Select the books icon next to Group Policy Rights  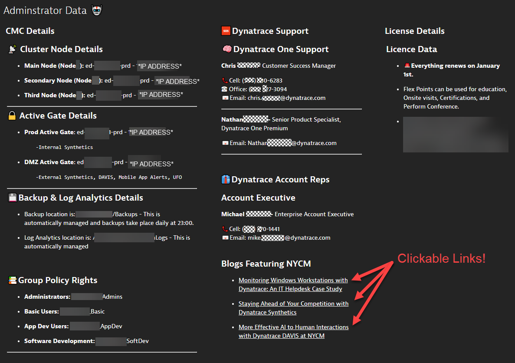tap(13, 280)
